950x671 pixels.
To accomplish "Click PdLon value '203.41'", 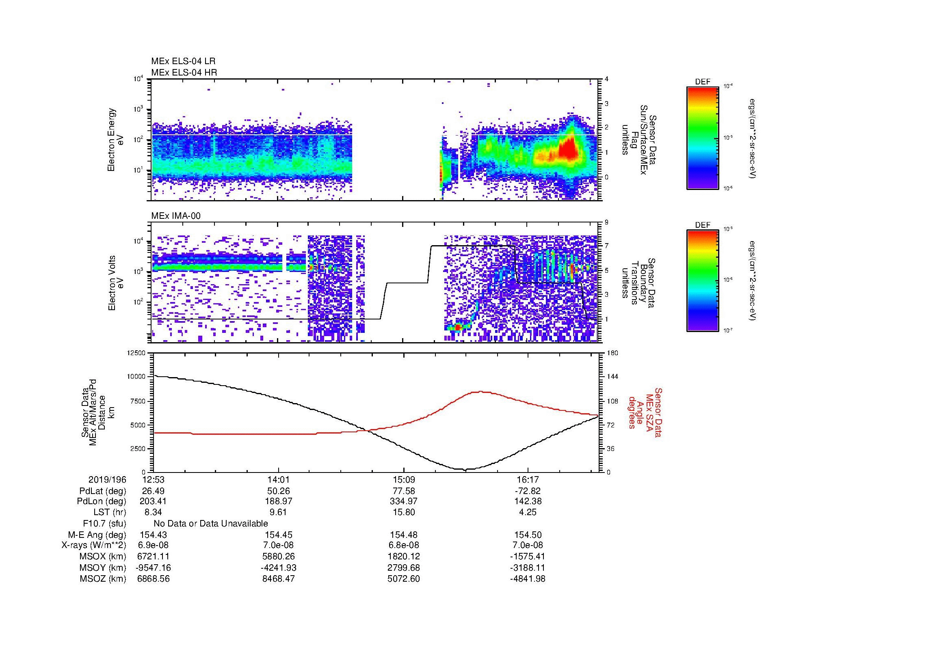I will point(153,501).
